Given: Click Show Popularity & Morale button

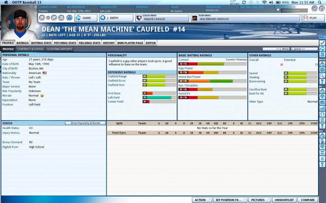Looking at the screenshot, I should pyautogui.click(x=85, y=123).
